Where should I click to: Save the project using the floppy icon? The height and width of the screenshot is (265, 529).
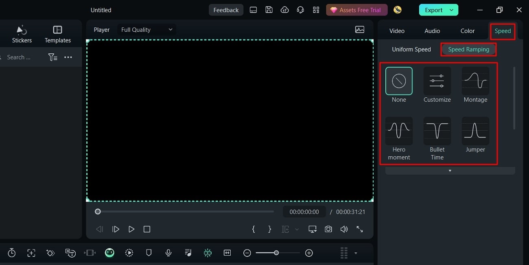[x=269, y=10]
